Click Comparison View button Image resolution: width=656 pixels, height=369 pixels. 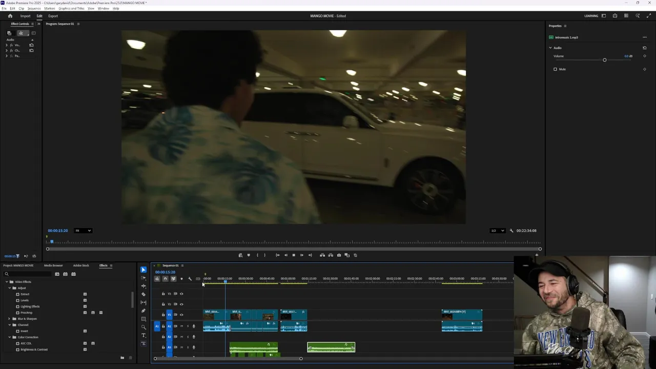click(347, 255)
